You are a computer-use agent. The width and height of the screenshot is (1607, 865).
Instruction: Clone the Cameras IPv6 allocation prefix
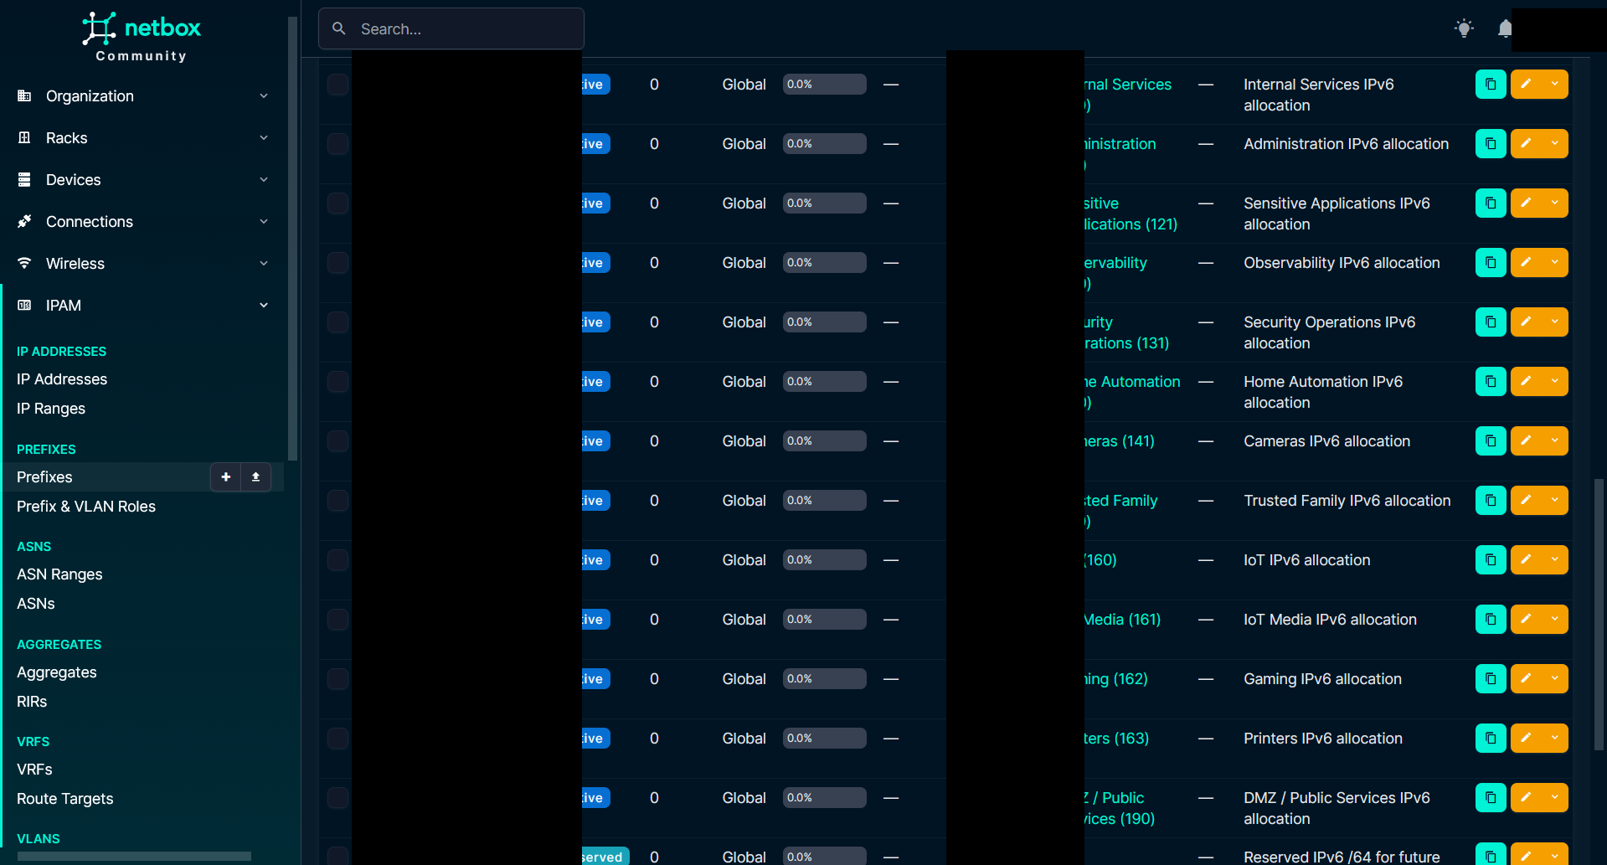[x=1491, y=440]
